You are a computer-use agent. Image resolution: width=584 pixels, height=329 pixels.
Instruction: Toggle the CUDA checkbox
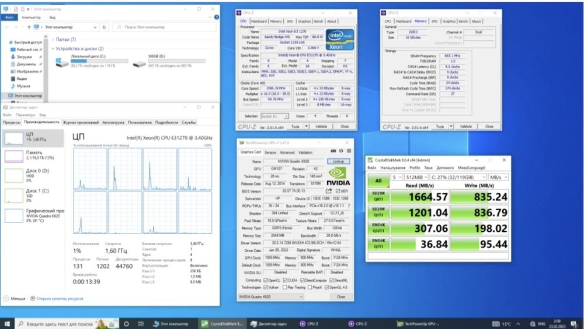tap(286, 280)
